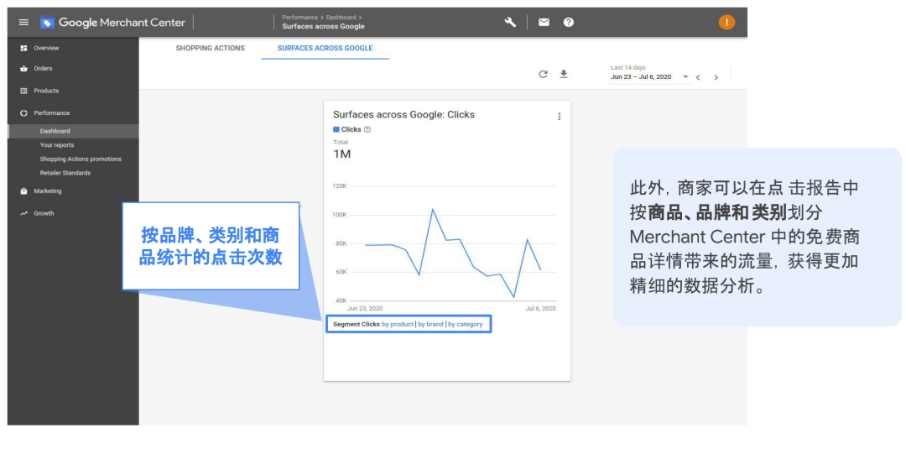Screen dimensions: 906x449
Task: Click the Marketing bag icon
Action: [23, 191]
